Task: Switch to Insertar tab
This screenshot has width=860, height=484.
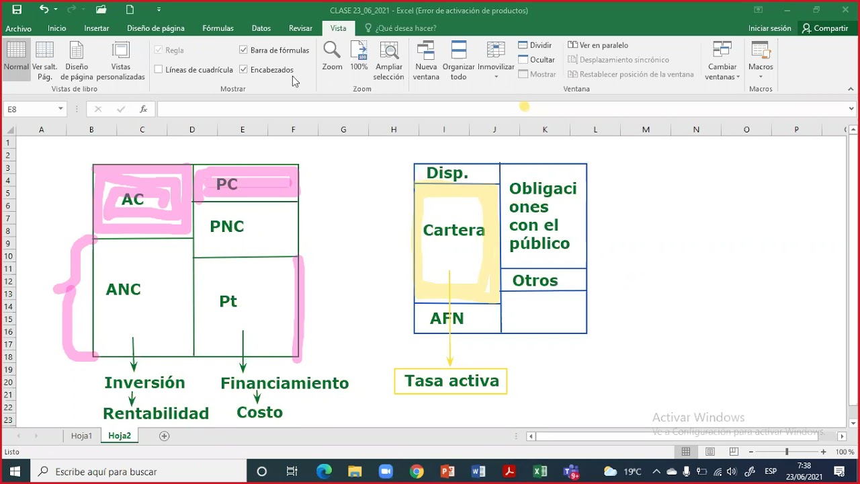Action: coord(97,28)
